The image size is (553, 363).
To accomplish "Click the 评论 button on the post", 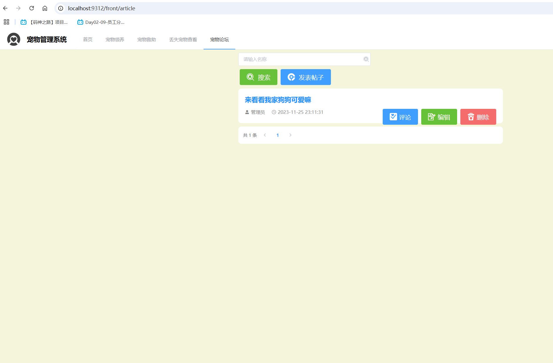I will pyautogui.click(x=400, y=117).
